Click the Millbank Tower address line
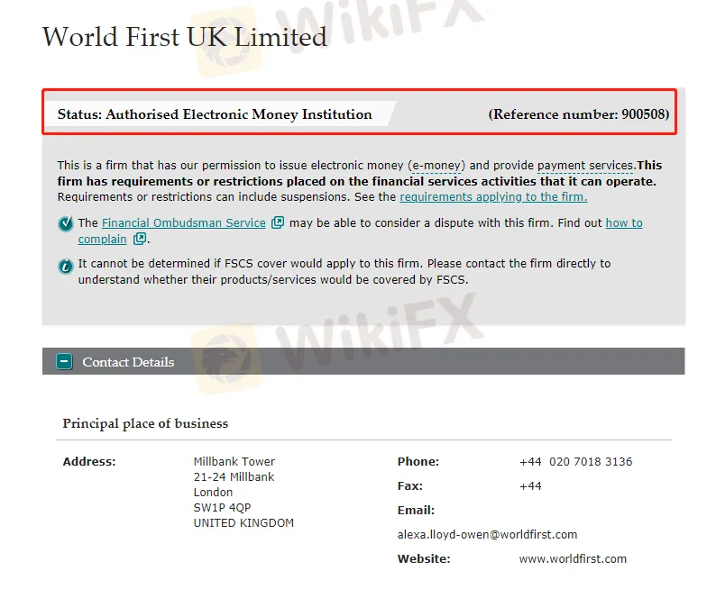Viewport: 707px width, 589px height. (234, 462)
